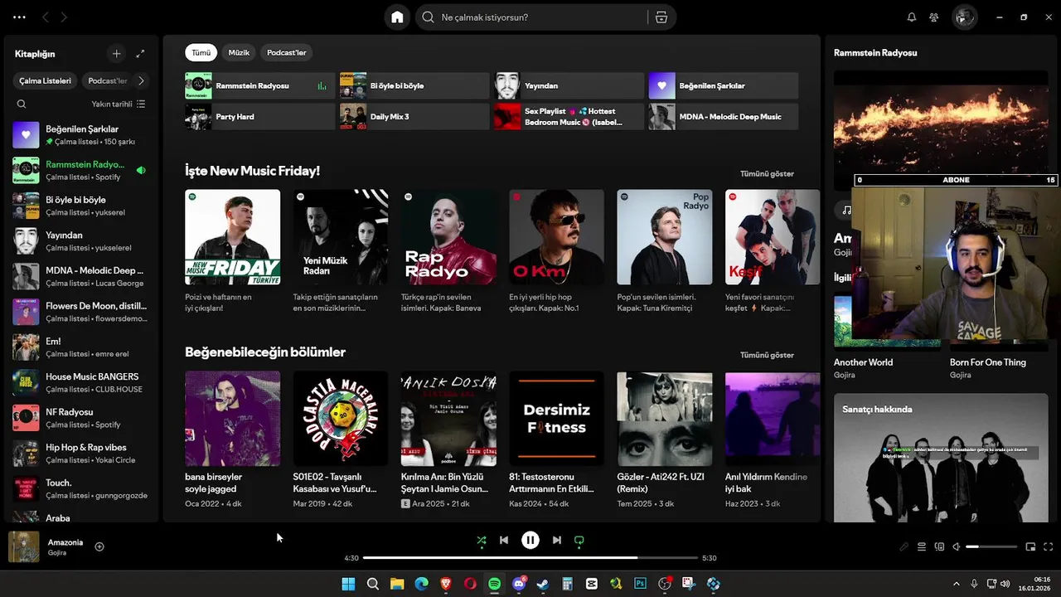Open Gojira artist link in player
1061x597 pixels.
pos(57,553)
